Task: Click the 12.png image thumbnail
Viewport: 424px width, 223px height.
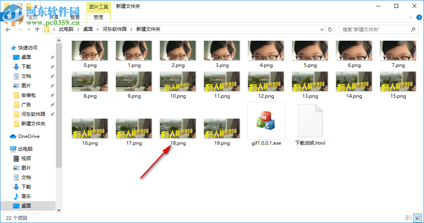Action: click(266, 81)
